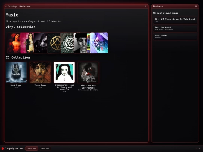Click the small striped vinyl spine cover
This screenshot has width=203, height=152.
(x=89, y=43)
